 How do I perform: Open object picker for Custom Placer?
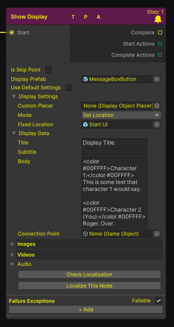157,106
